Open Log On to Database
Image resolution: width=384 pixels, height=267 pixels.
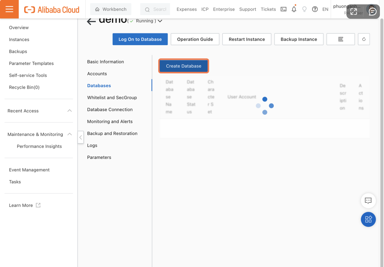(140, 39)
